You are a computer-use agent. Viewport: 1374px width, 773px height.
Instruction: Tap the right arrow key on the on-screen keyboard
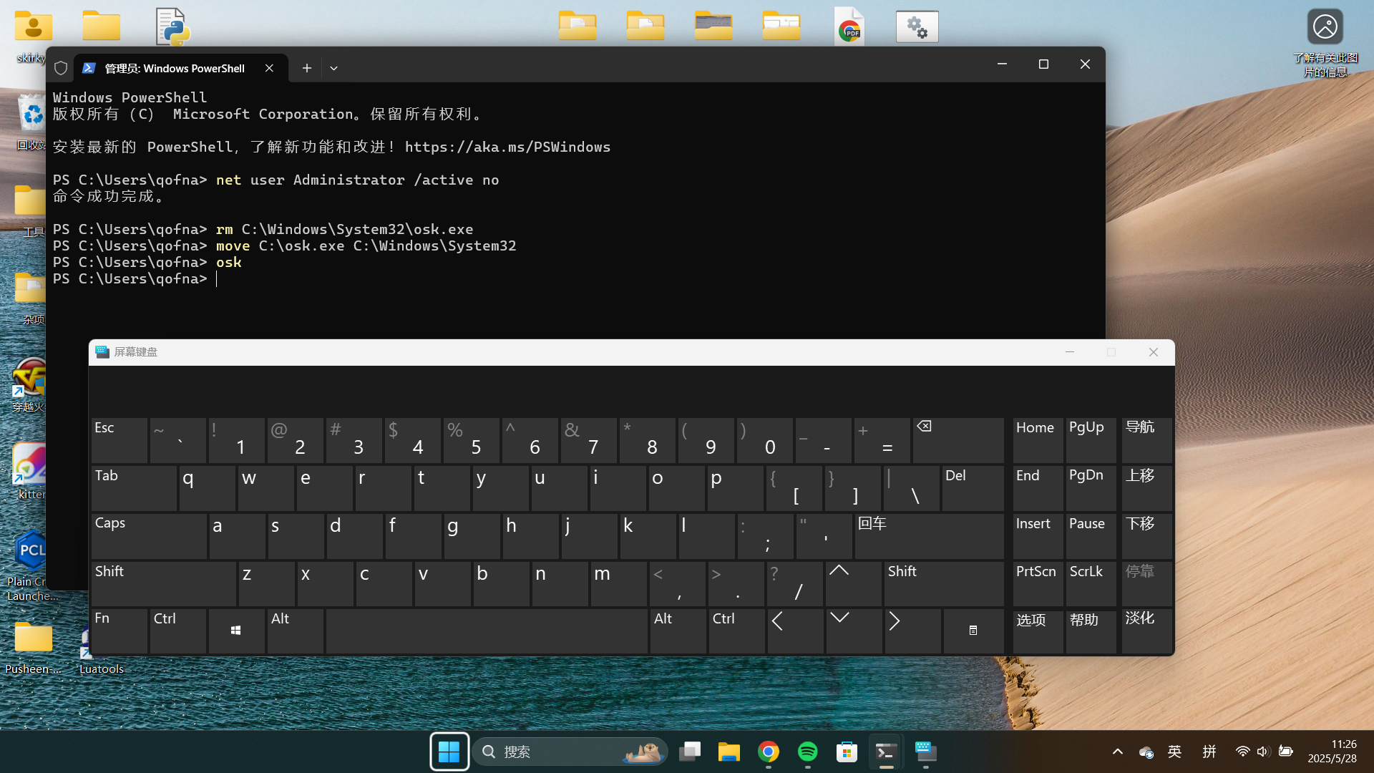912,631
